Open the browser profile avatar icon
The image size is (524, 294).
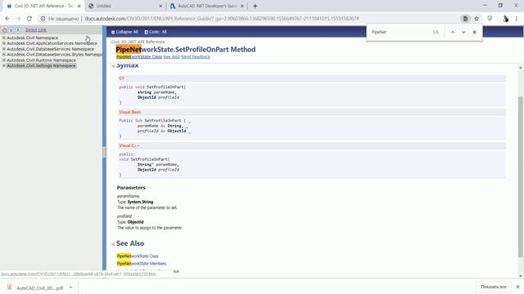point(506,19)
